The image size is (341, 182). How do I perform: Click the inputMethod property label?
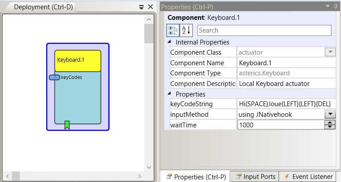[x=189, y=115]
